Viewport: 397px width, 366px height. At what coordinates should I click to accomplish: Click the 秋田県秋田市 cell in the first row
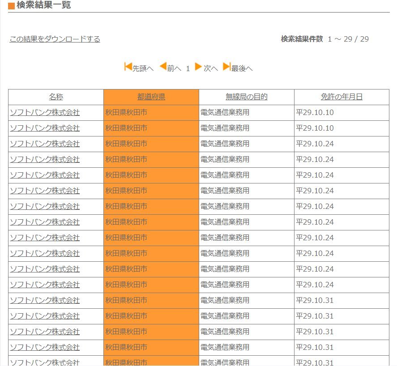point(126,112)
